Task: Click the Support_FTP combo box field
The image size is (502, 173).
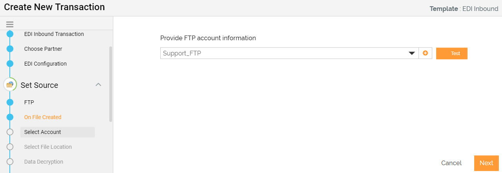Action: pos(289,53)
